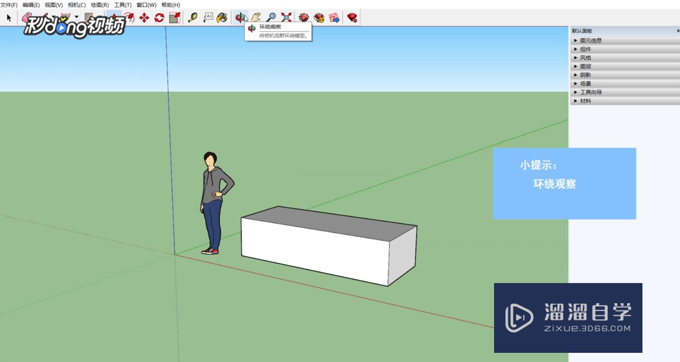
Task: Click the 环绕观察 tooltip title
Action: pyautogui.click(x=270, y=27)
